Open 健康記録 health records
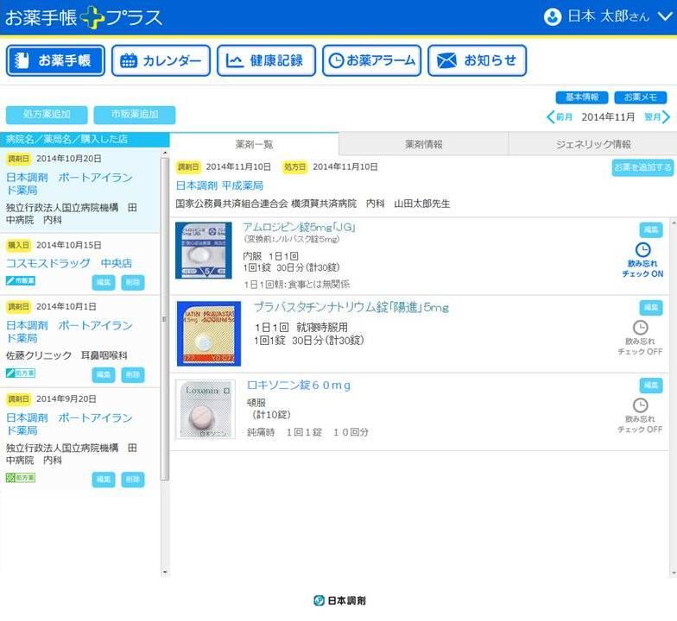This screenshot has height=621, width=677. [266, 60]
